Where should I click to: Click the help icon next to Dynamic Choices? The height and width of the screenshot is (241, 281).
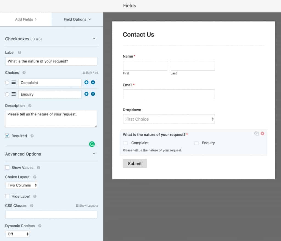pos(40,226)
